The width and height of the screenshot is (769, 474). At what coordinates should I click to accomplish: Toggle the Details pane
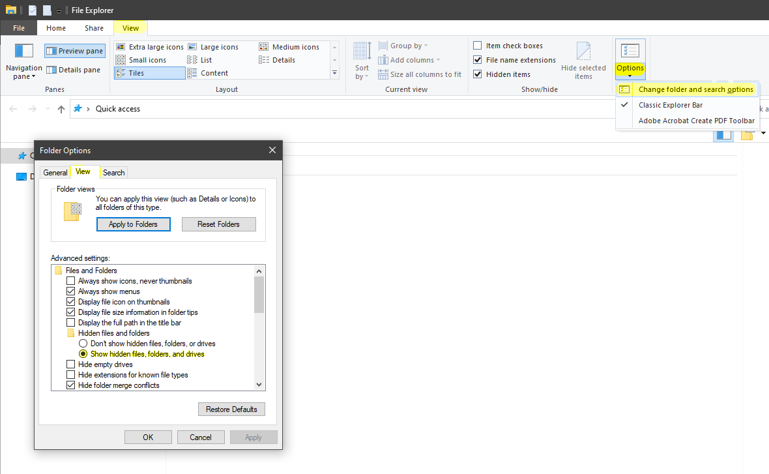(x=72, y=70)
